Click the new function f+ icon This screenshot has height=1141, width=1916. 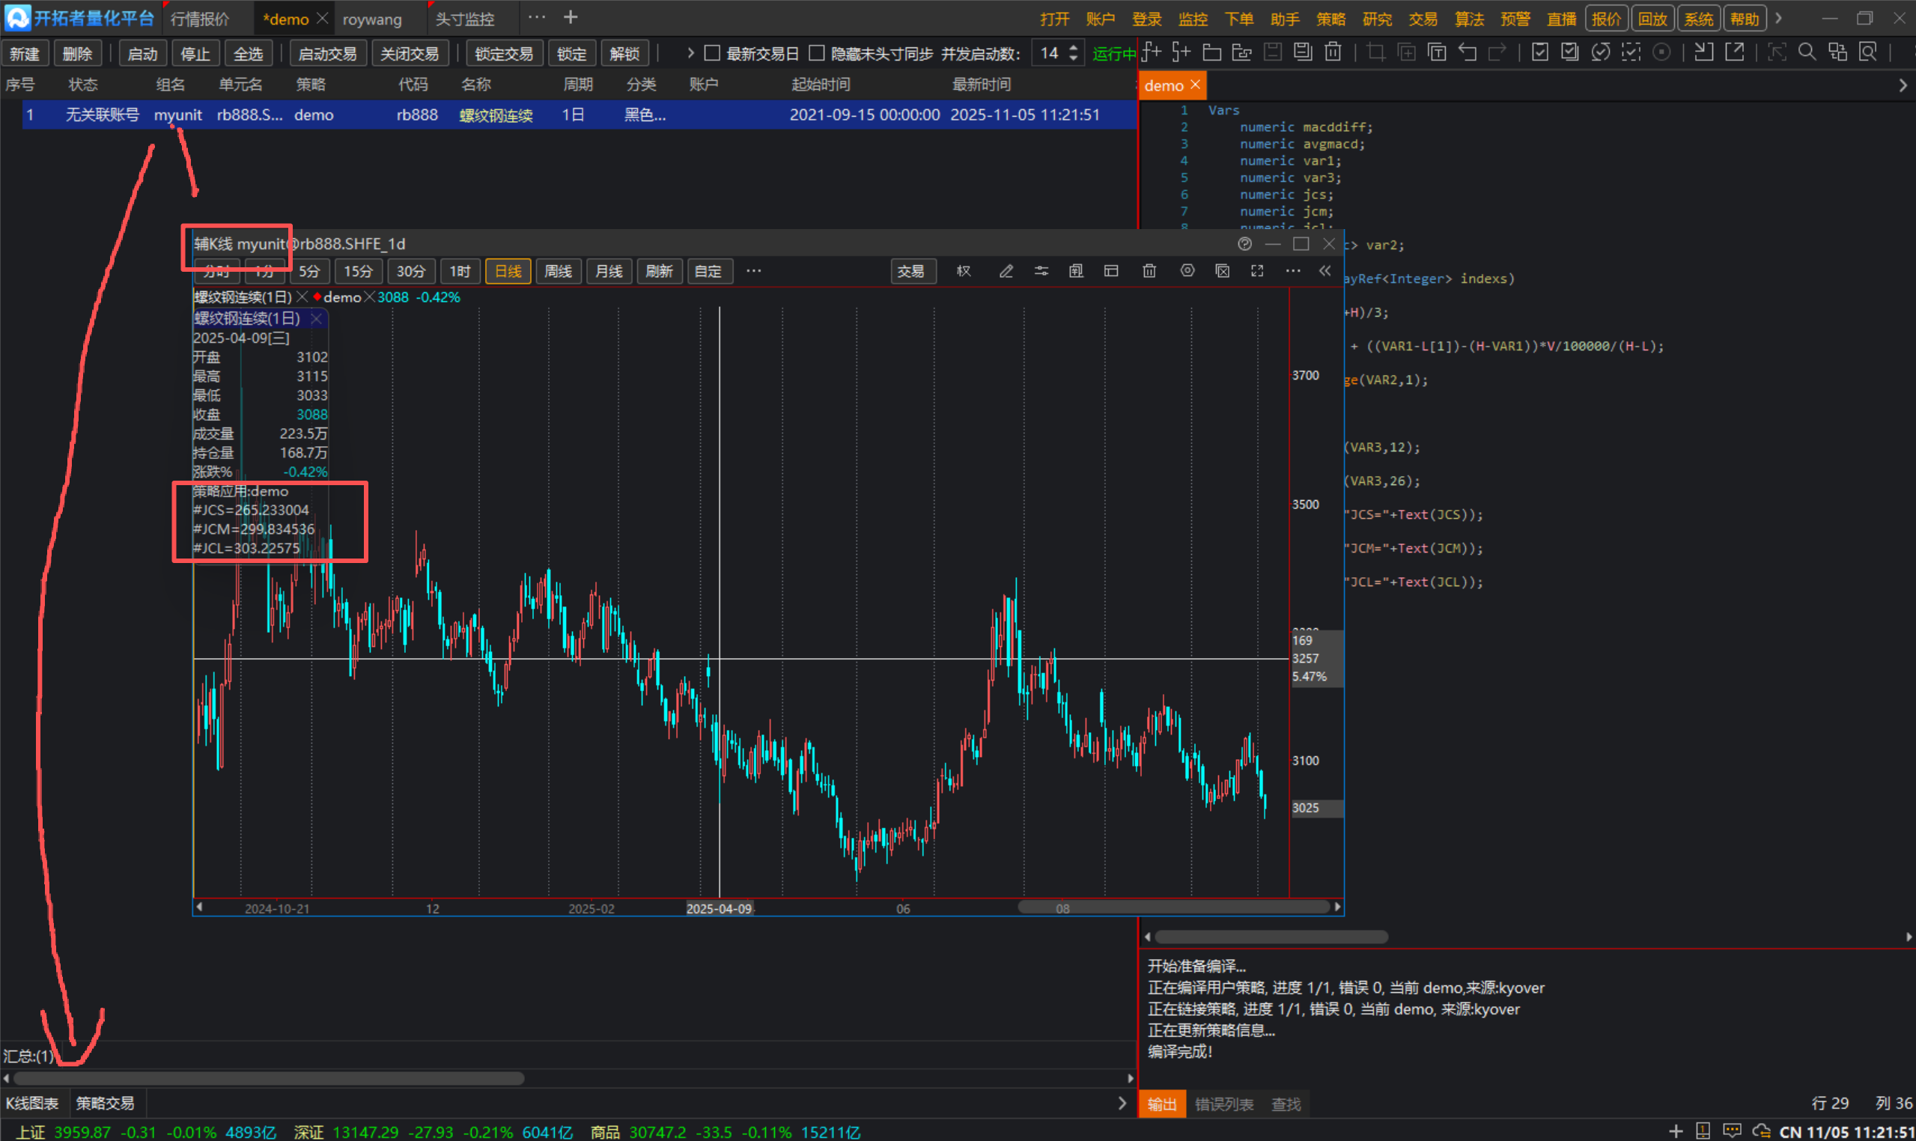click(1151, 52)
